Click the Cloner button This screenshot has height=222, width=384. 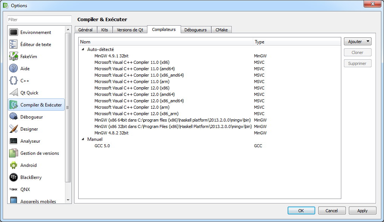point(358,52)
